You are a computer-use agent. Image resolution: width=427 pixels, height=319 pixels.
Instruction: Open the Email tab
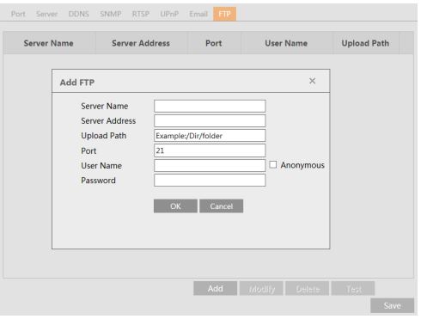198,14
